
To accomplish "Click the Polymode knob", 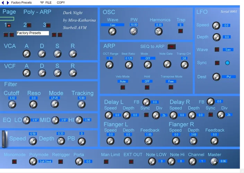I will coord(33,161).
